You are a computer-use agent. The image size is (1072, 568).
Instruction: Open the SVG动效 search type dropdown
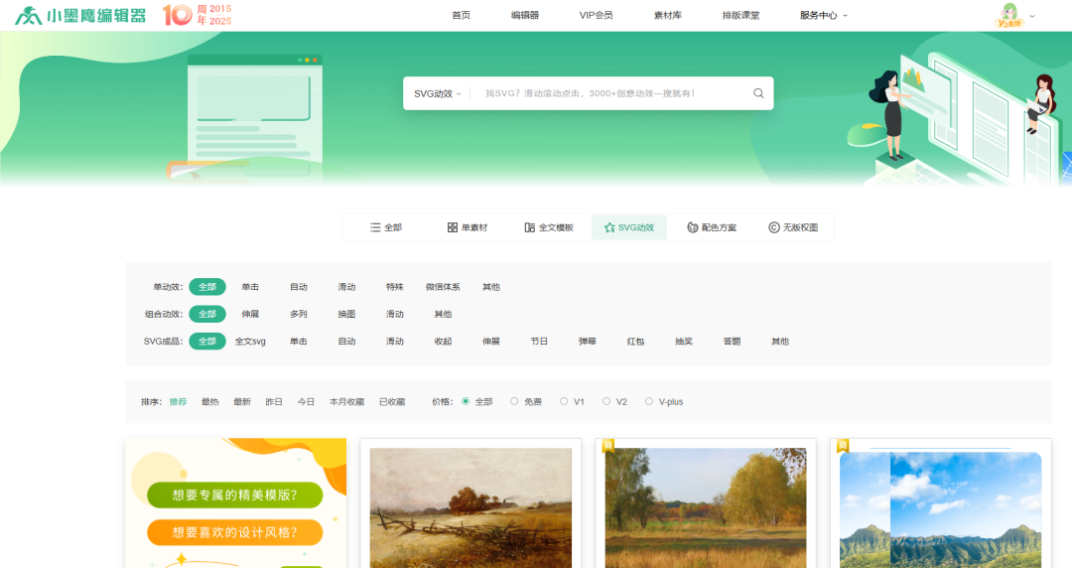[438, 93]
